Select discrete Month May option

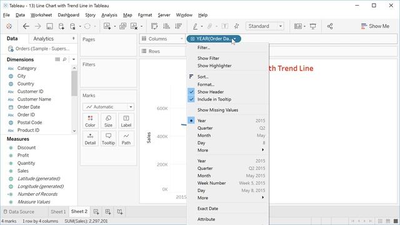click(x=227, y=136)
